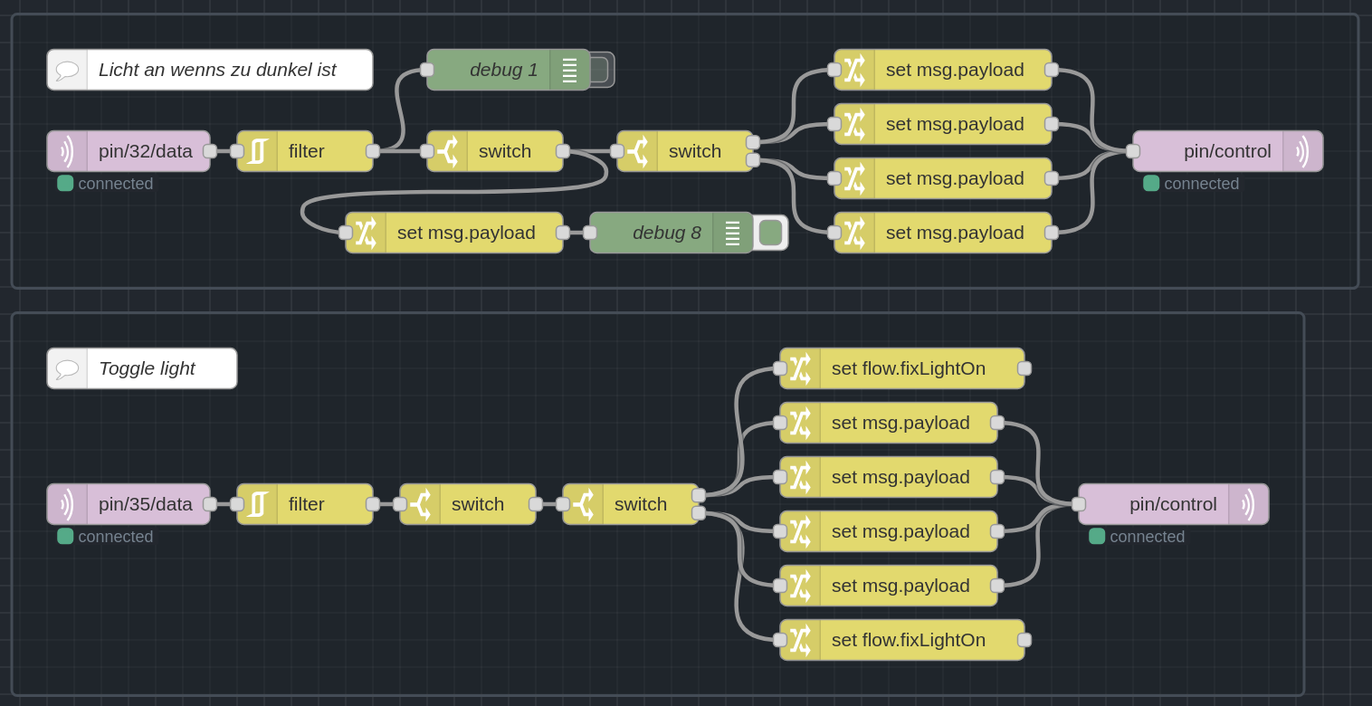Select the pin/control label in the Licht group
The height and width of the screenshot is (706, 1372).
[x=1227, y=151]
